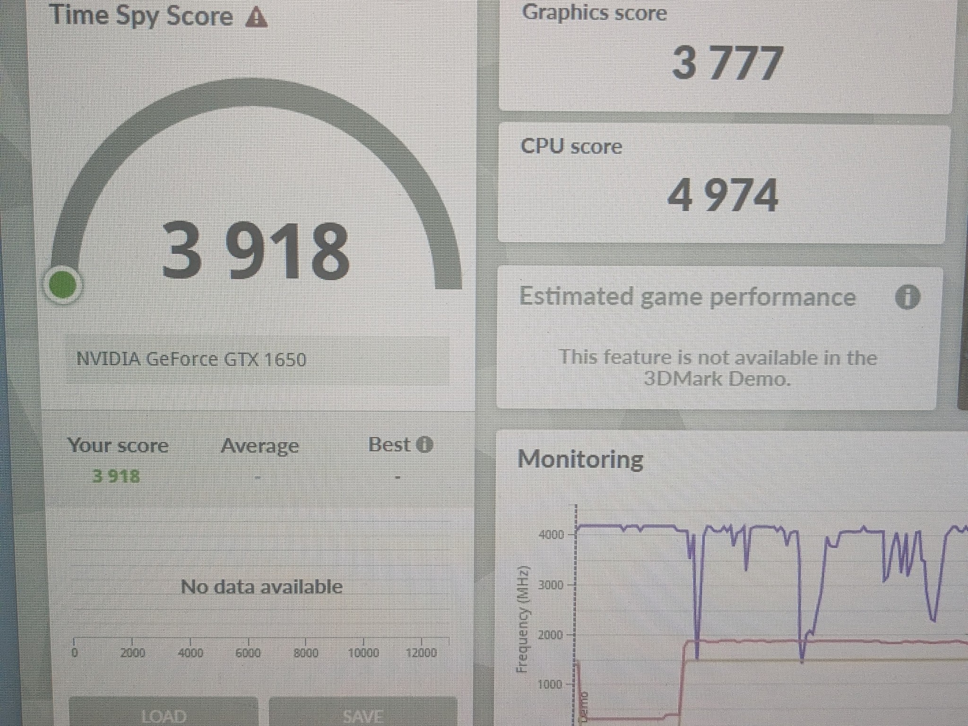The height and width of the screenshot is (726, 968).
Task: Click the Monitoring heading
Action: point(580,459)
